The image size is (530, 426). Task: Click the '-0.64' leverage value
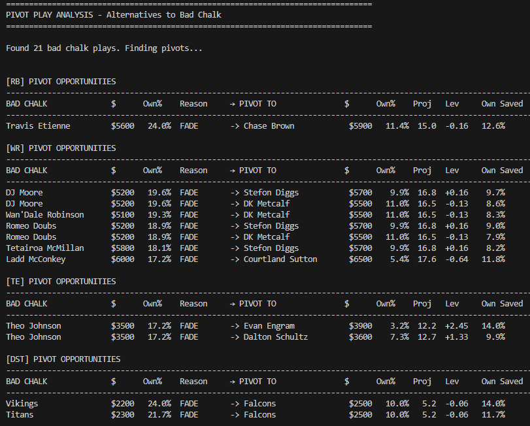click(x=457, y=259)
